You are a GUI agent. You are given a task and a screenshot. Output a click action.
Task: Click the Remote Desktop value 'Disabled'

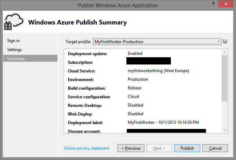(135, 105)
